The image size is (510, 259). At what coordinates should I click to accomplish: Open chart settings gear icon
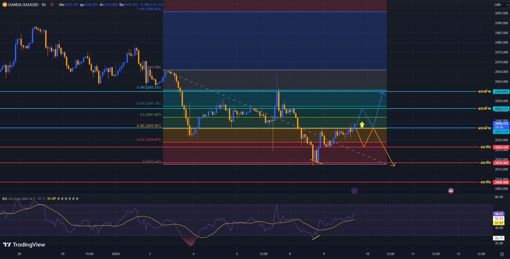[x=502, y=254]
